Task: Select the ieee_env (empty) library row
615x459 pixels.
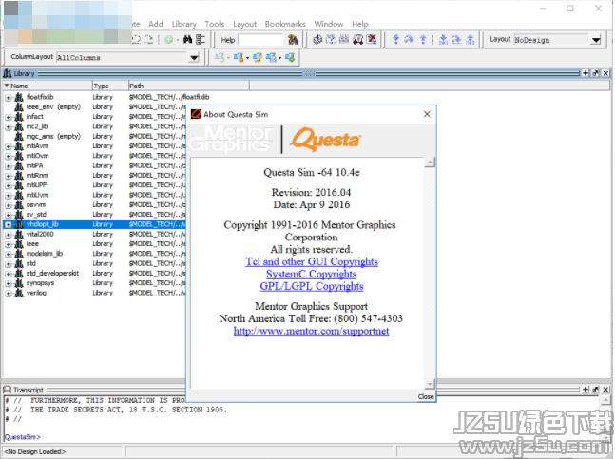Action: coord(94,106)
